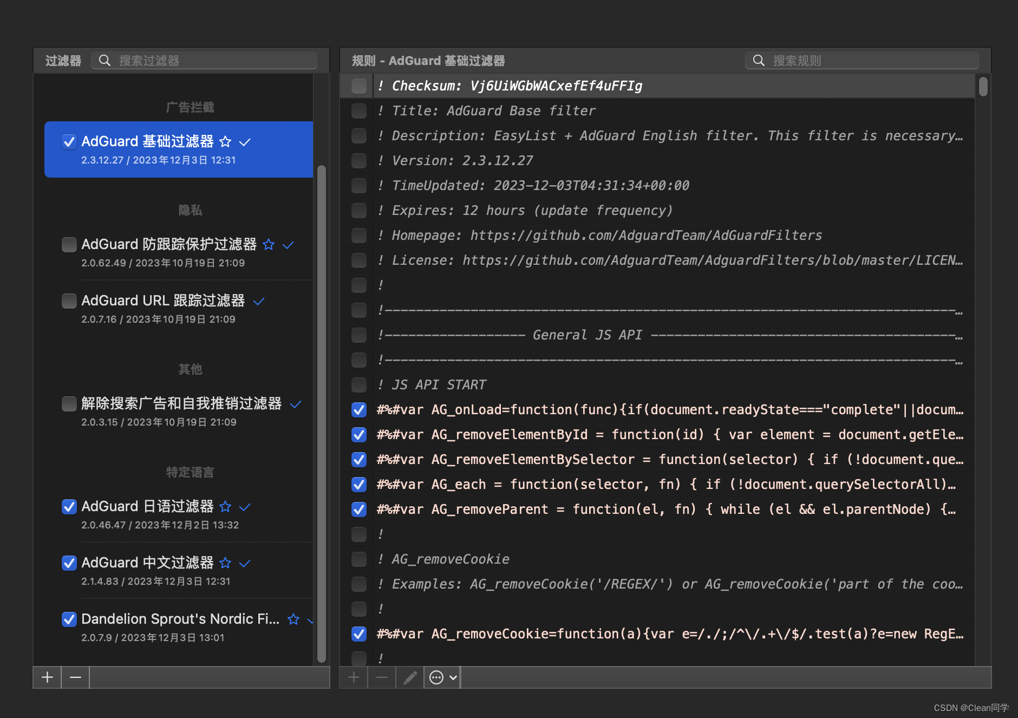Uncheck the AG_onLoad rule checkbox
This screenshot has width=1018, height=718.
(359, 410)
